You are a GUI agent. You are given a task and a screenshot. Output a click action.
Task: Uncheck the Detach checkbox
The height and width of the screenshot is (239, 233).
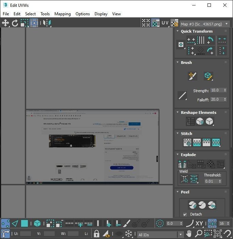(185, 214)
